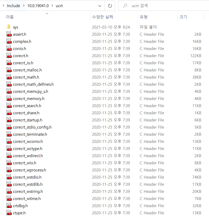
Task: Select the corecrt_memcpy_s.h file icon
Action: (9, 91)
